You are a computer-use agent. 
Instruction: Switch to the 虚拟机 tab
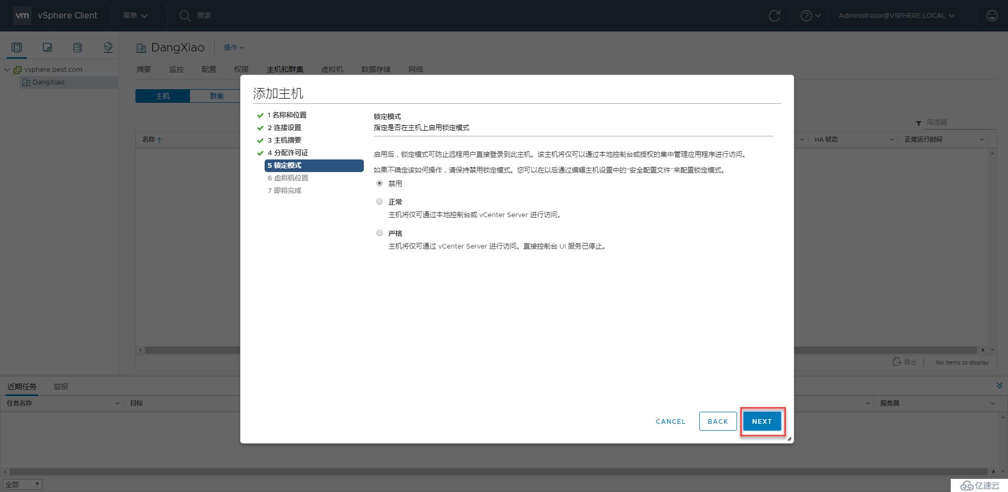(332, 69)
